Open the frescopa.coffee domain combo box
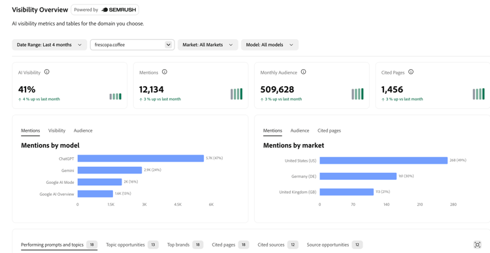The height and width of the screenshot is (253, 490). coord(132,44)
